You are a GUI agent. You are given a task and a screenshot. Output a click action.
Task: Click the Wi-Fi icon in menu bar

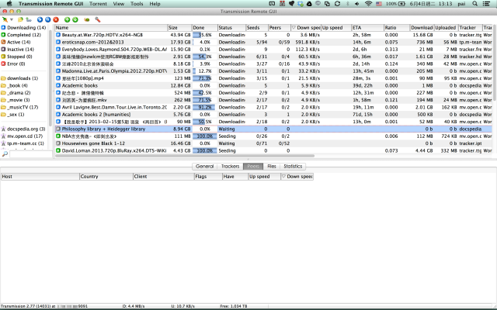coord(368,4)
